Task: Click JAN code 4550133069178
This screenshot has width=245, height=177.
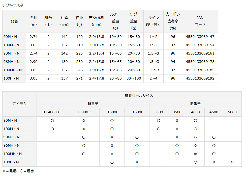Action: pyautogui.click(x=200, y=62)
